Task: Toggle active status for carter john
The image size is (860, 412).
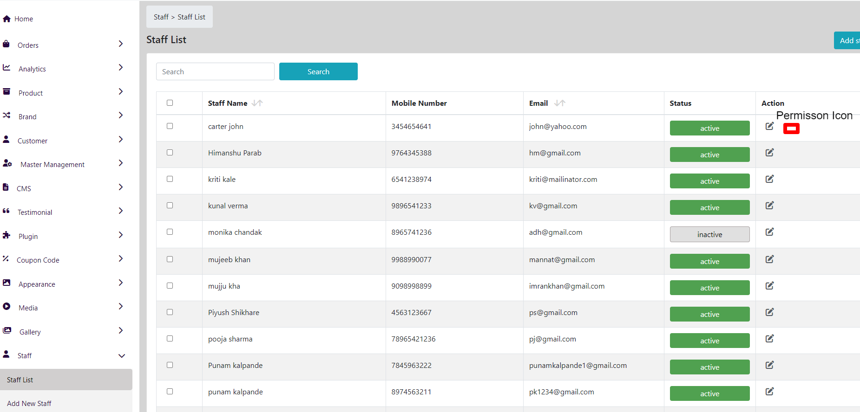Action: coord(709,128)
